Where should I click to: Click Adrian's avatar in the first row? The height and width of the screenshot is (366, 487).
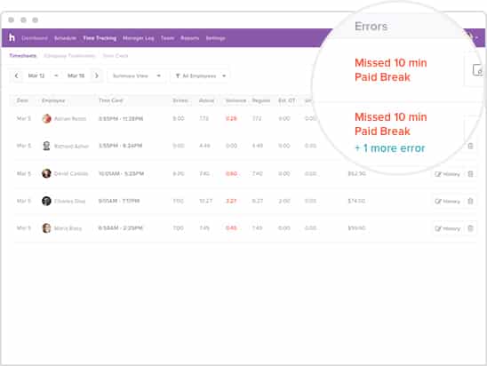pos(46,118)
